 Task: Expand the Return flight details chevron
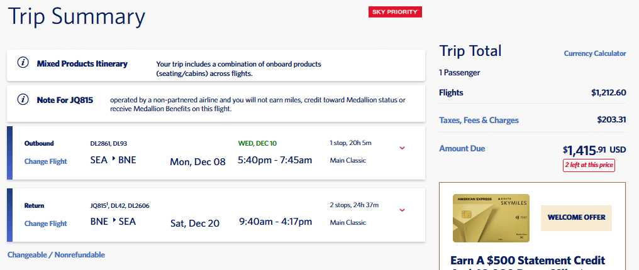[403, 210]
